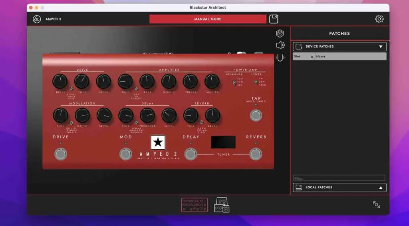The image size is (409, 226).
Task: Click the dice randomize icon
Action: 280,34
